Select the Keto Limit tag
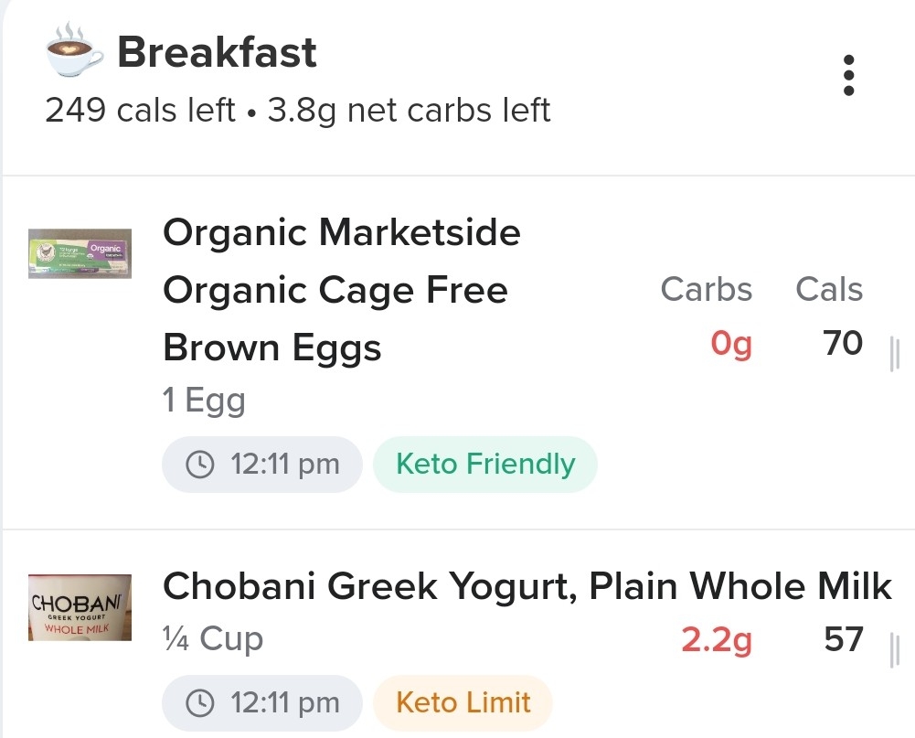This screenshot has width=915, height=738. (463, 703)
